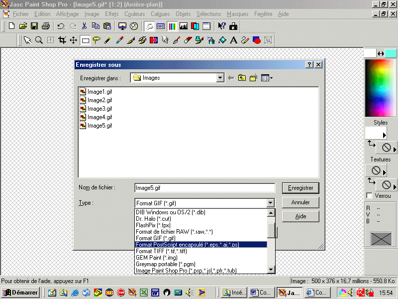Image resolution: width=398 pixels, height=299 pixels.
Task: Select the Text tool
Action: tap(233, 40)
